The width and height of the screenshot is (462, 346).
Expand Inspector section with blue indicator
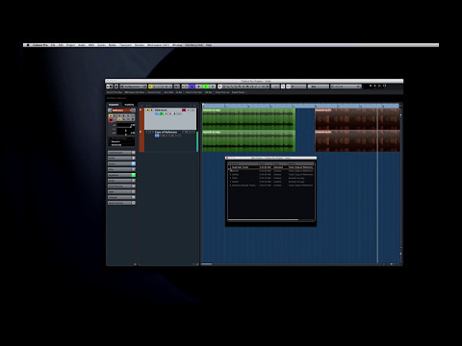tap(121, 163)
